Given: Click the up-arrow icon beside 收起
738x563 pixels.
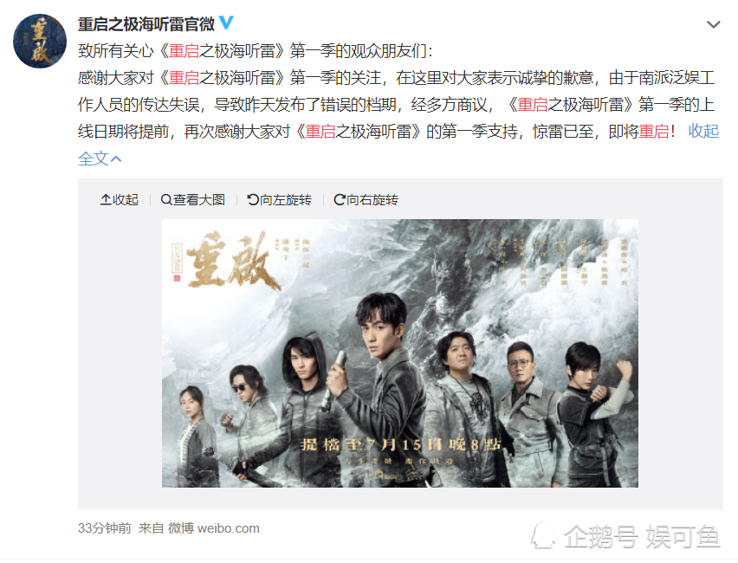Looking at the screenshot, I should coord(106,199).
